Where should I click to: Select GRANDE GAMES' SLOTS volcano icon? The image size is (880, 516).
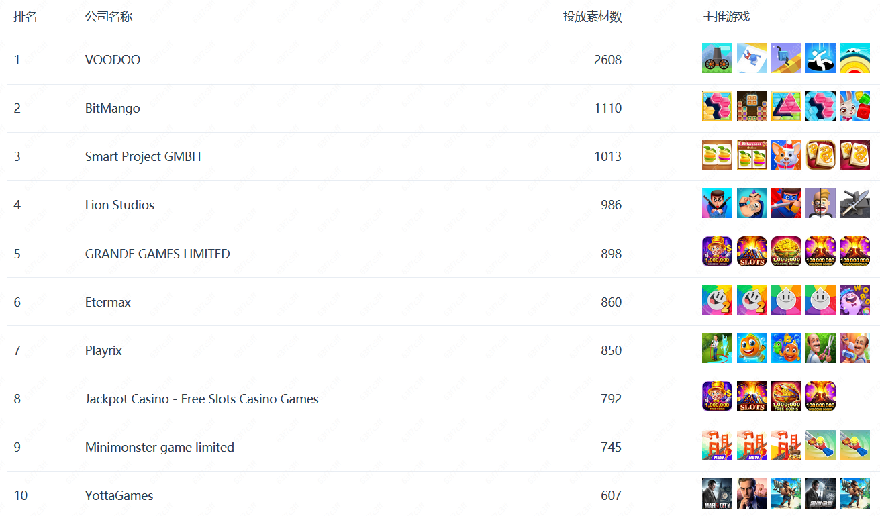752,252
